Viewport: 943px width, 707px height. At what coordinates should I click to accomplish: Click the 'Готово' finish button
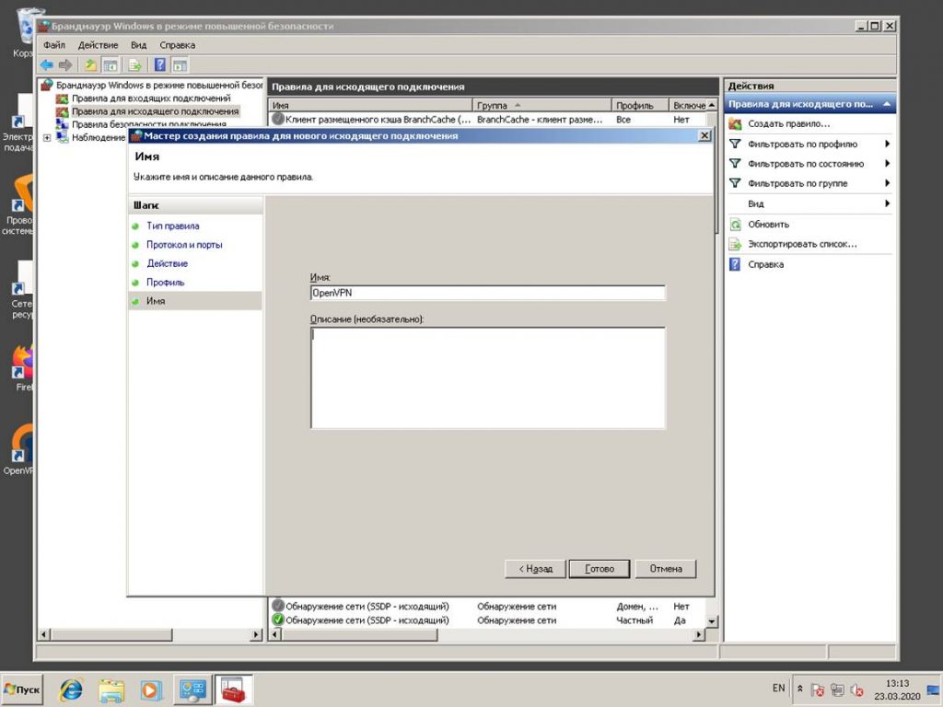(x=600, y=569)
